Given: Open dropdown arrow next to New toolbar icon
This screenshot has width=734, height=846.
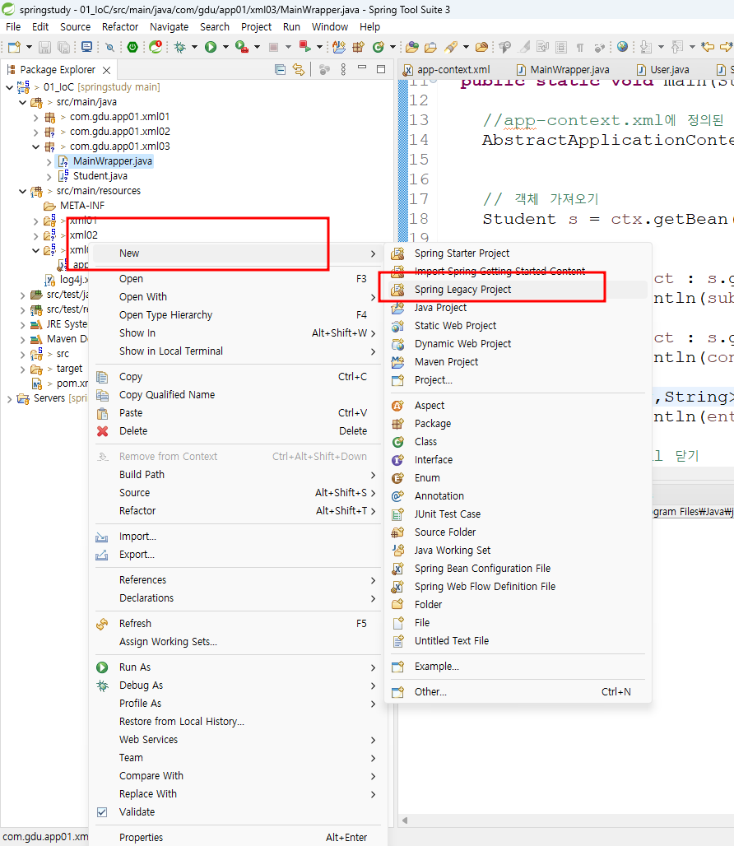Looking at the screenshot, I should click(x=29, y=48).
